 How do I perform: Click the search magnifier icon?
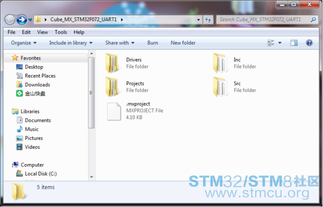tap(313, 20)
